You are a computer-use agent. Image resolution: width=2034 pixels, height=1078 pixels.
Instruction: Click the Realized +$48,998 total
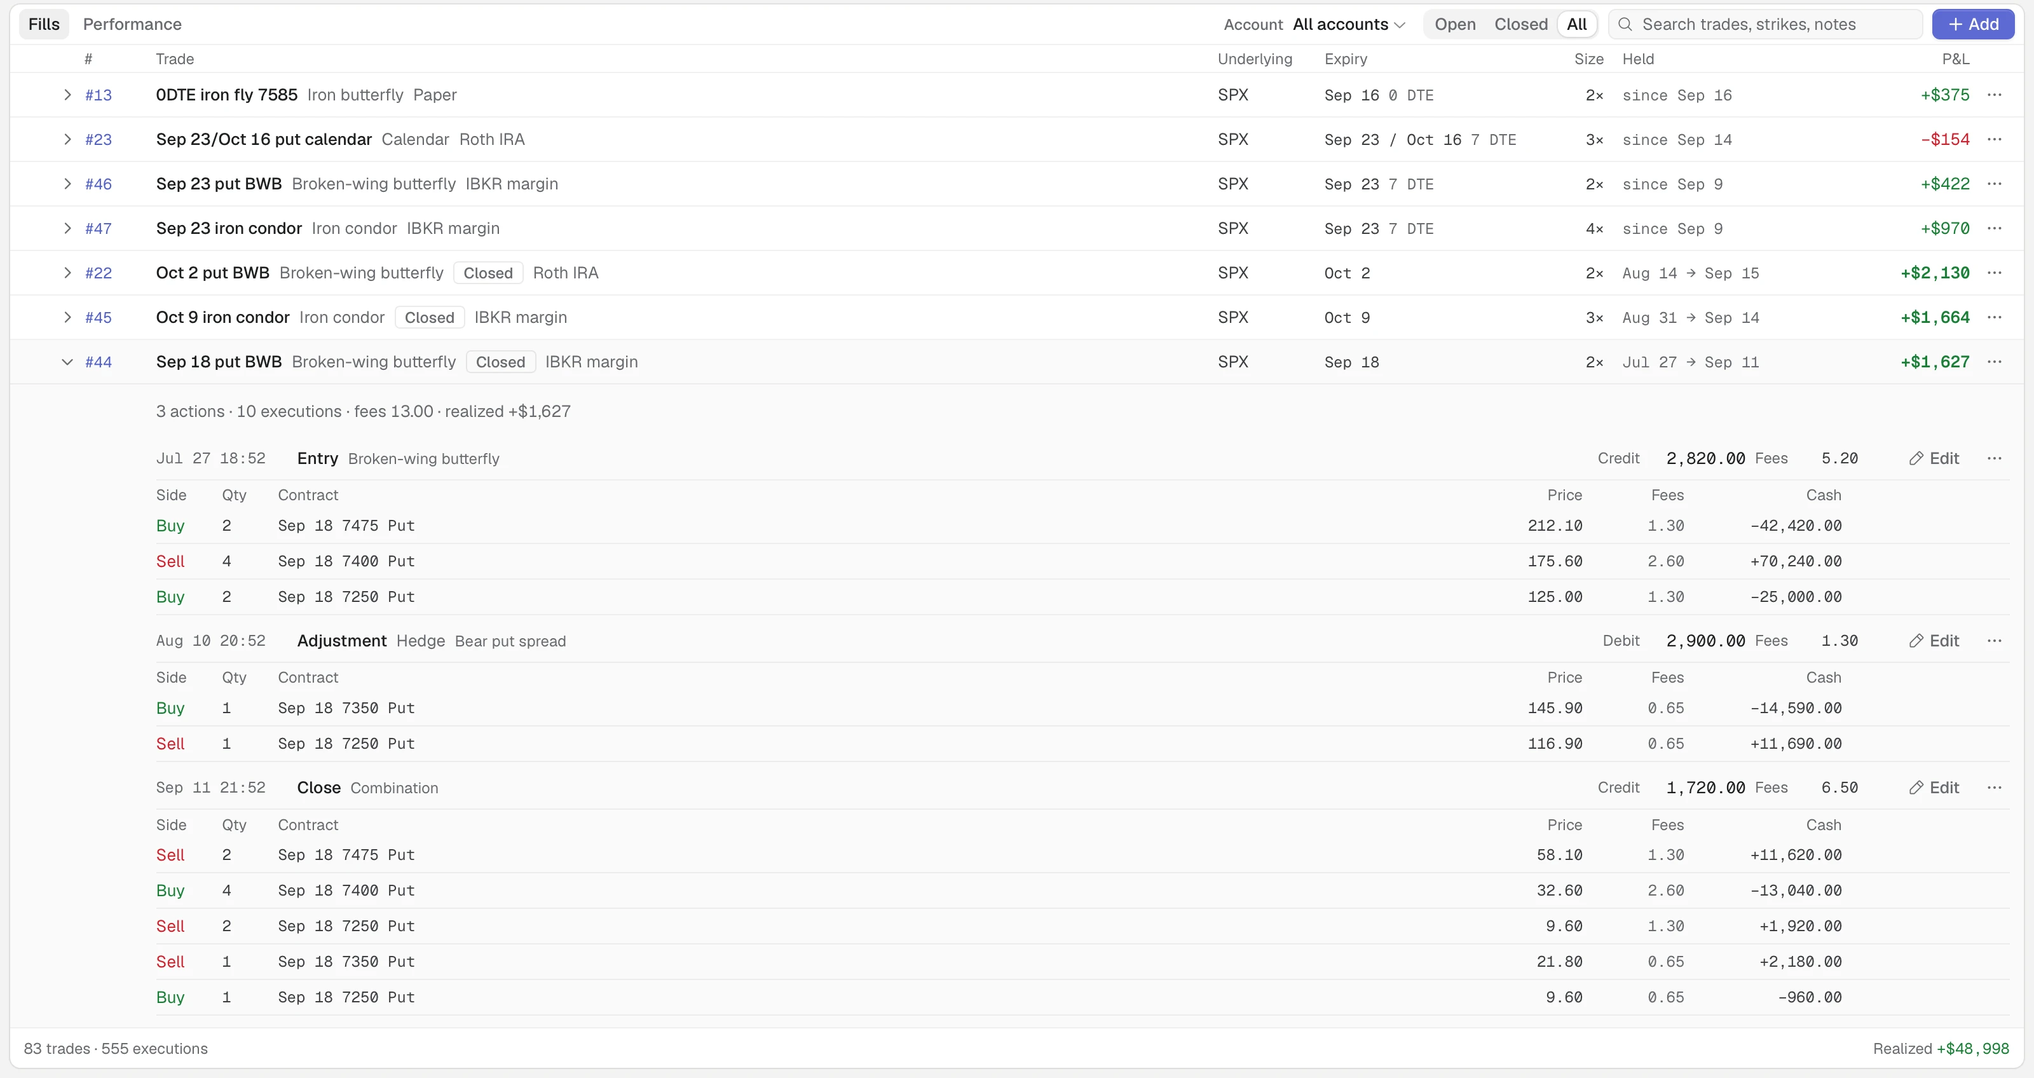pyautogui.click(x=1941, y=1048)
